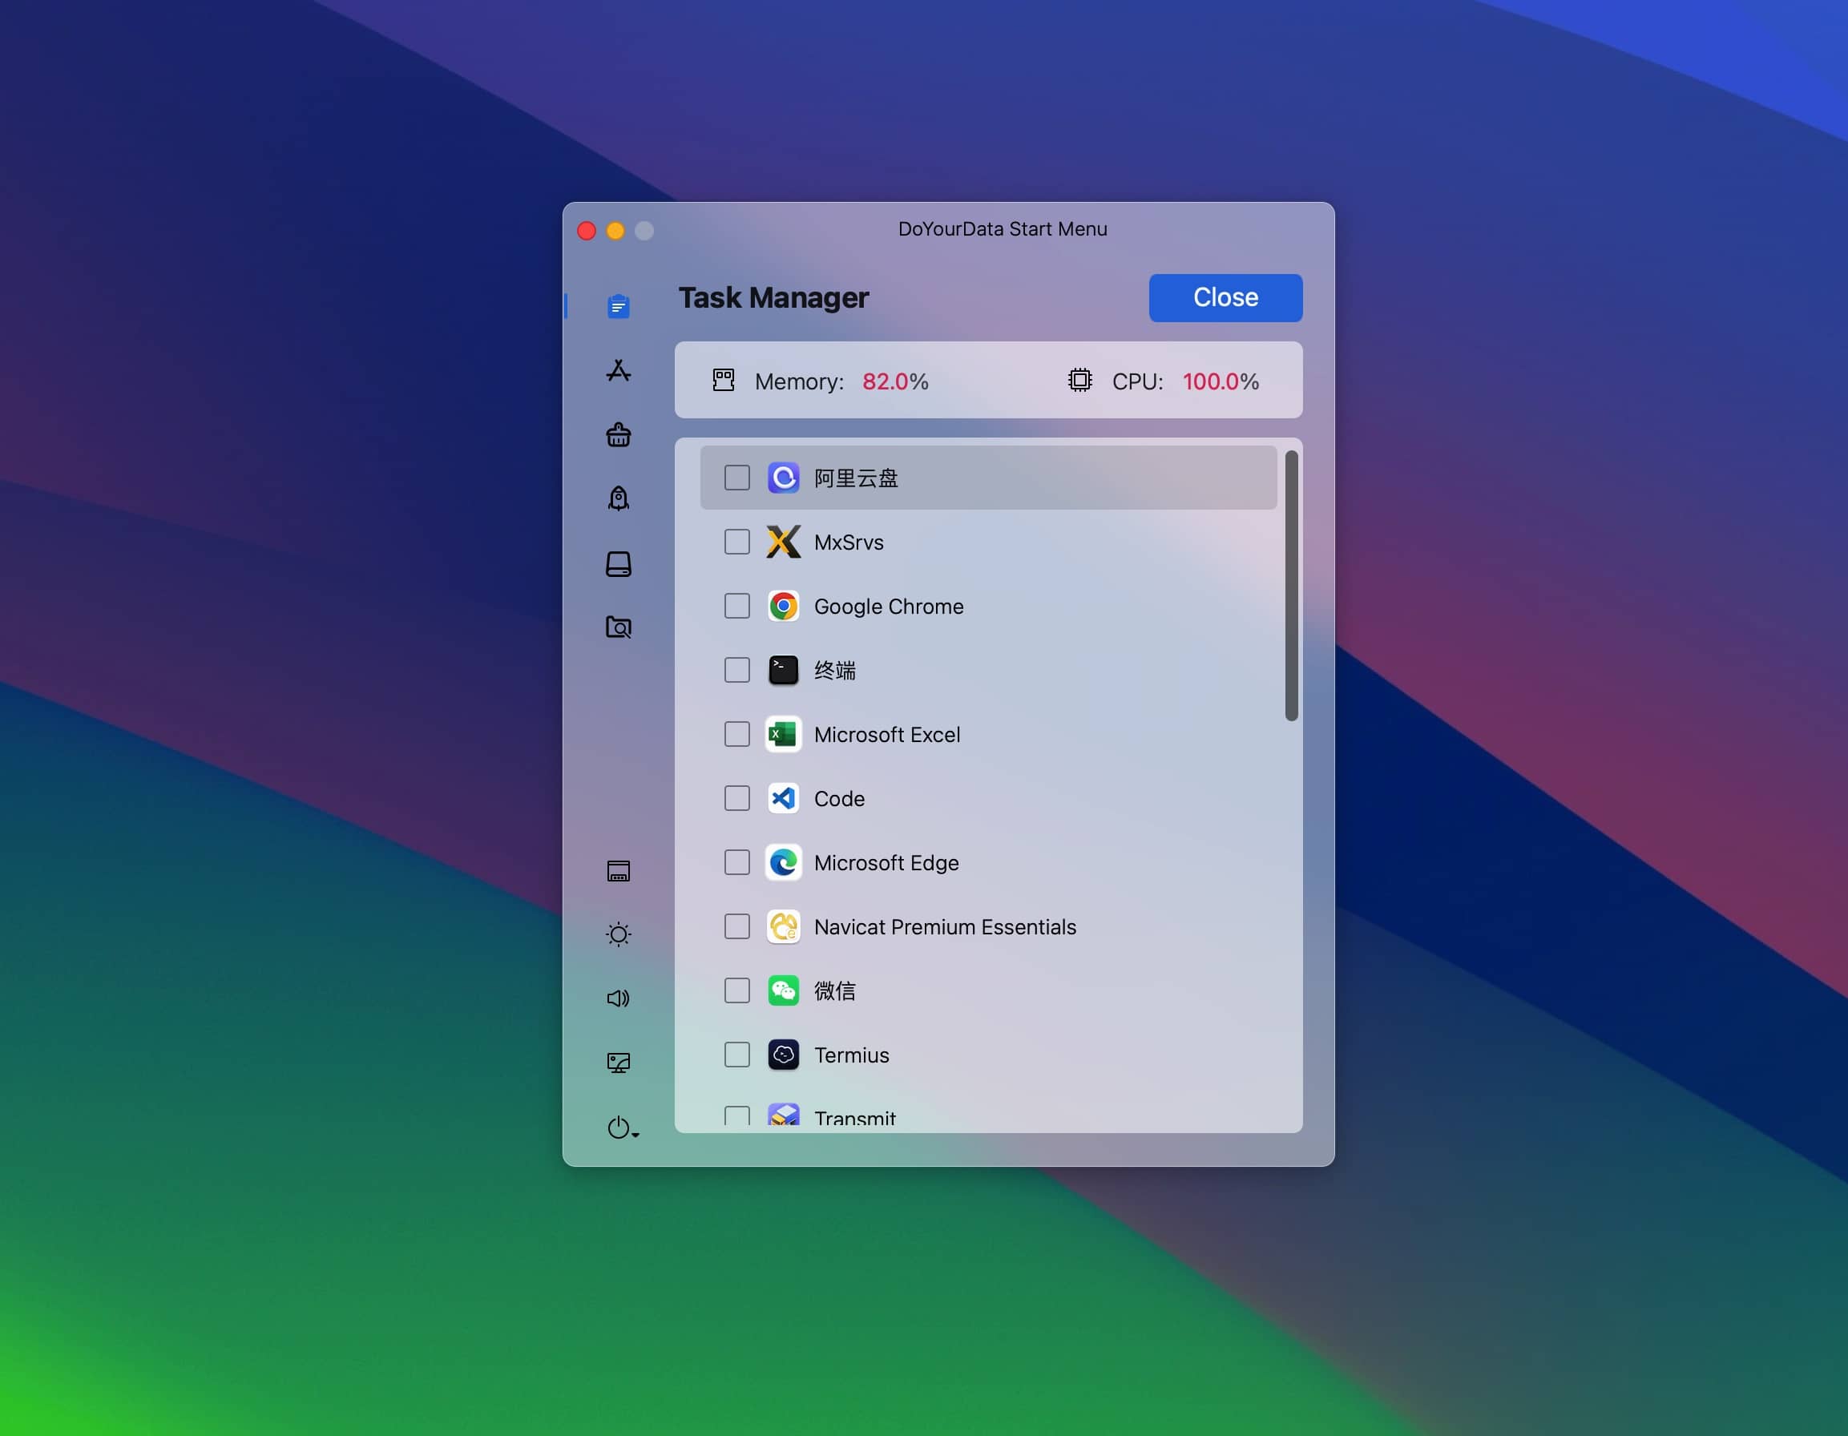
Task: Click the Termius row label
Action: click(x=851, y=1055)
